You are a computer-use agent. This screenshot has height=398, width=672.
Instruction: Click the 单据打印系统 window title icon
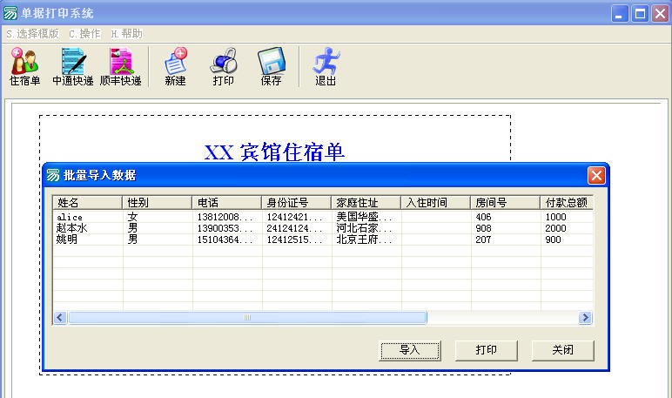coord(10,13)
